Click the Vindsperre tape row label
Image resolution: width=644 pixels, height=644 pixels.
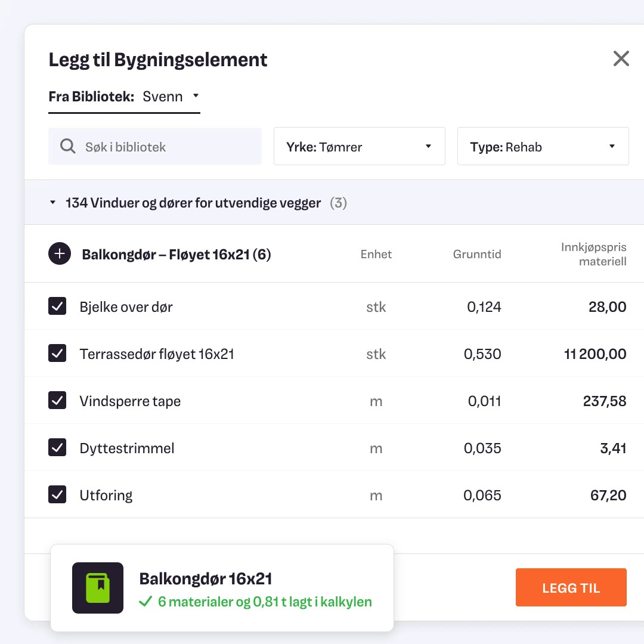pos(130,401)
